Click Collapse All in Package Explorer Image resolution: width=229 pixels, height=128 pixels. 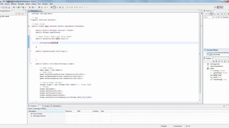[x=16, y=14]
